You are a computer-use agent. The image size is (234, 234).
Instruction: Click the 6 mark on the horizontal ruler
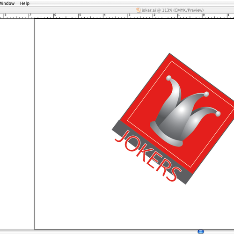click(x=55, y=15)
